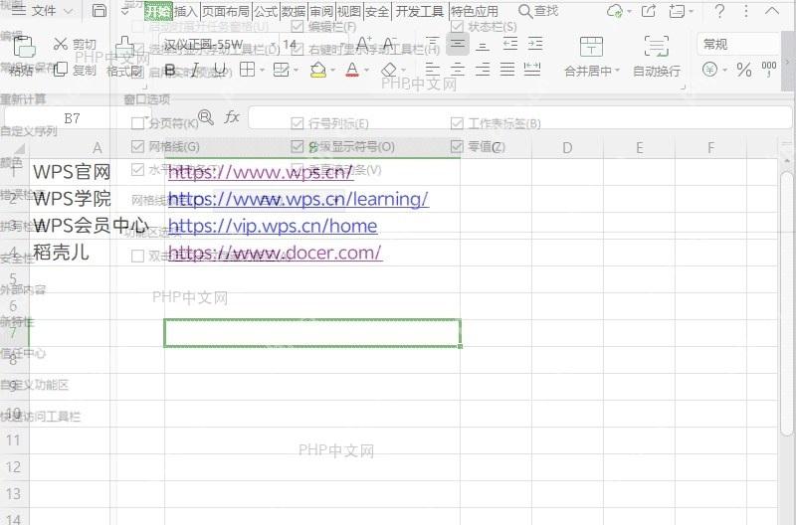Click the save disk icon

pos(99,11)
